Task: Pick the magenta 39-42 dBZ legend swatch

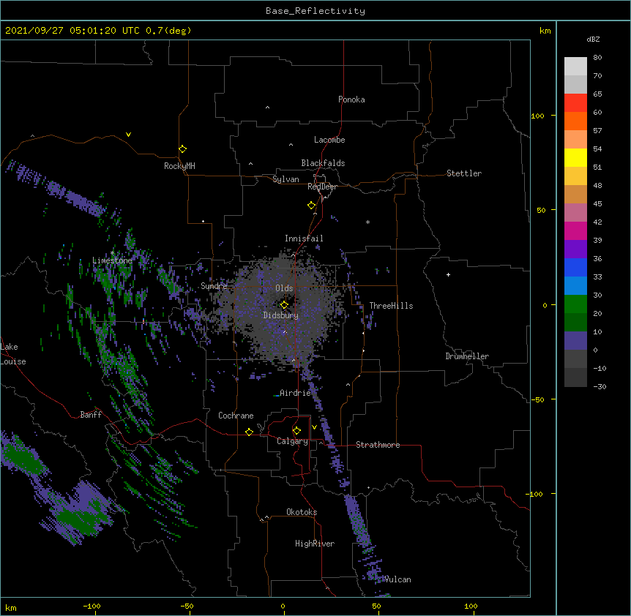Action: [x=575, y=230]
